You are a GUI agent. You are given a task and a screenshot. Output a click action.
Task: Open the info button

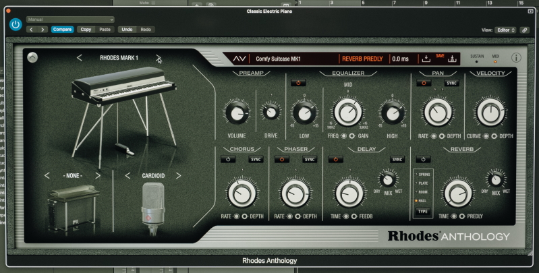point(516,58)
